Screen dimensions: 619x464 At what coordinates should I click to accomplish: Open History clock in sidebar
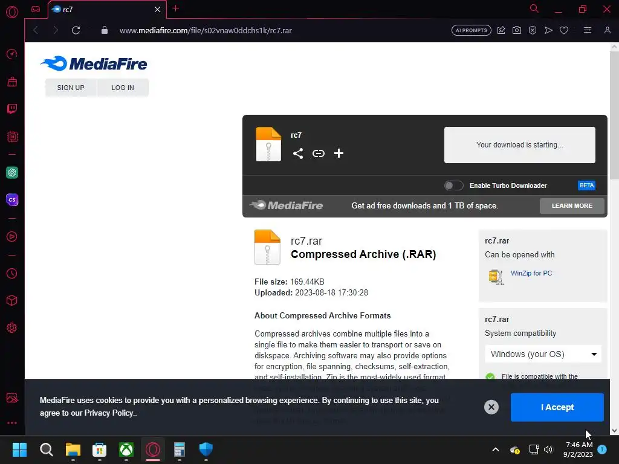tap(12, 274)
